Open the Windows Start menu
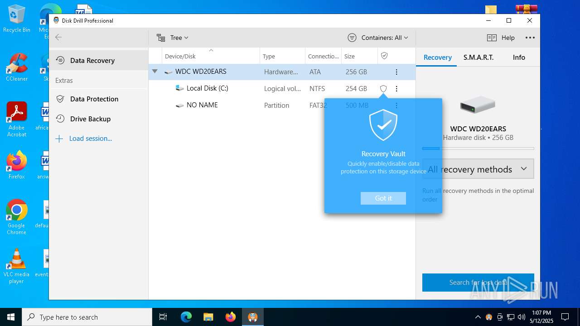This screenshot has height=326, width=580. tap(11, 317)
